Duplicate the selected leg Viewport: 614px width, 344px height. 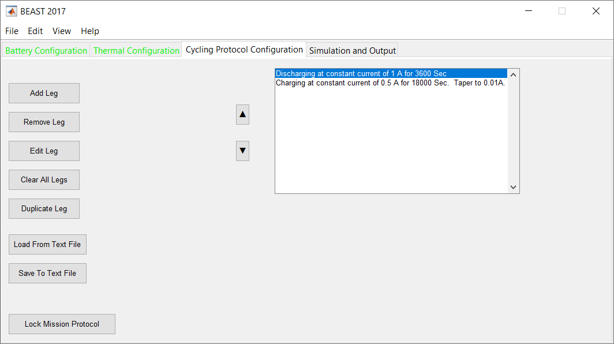(x=44, y=208)
